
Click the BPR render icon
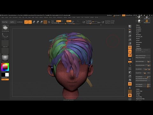(x=130, y=27)
